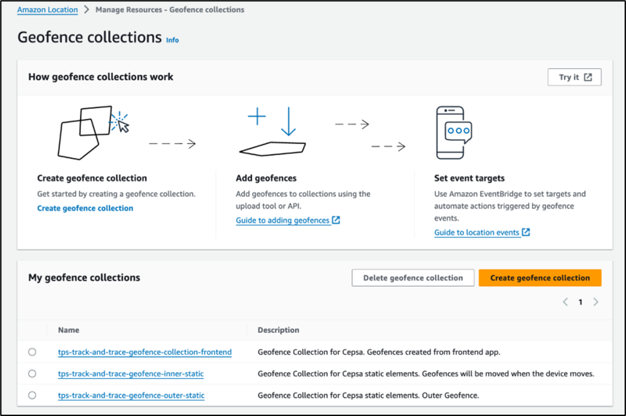Open tps-track-and-trace-geofence-outer-static collection
Viewport: 626px width, 416px height.
pos(131,395)
